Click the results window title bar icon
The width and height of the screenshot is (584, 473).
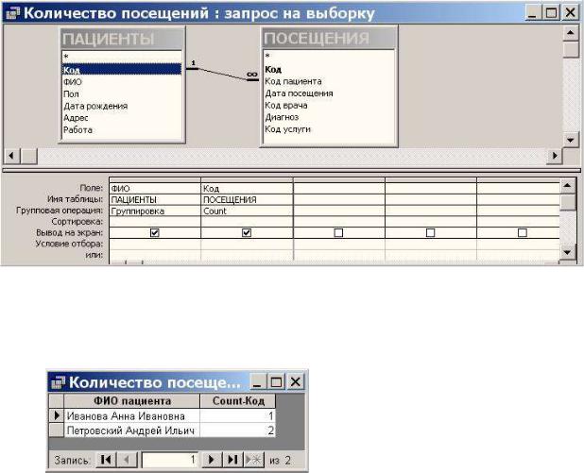(x=58, y=382)
